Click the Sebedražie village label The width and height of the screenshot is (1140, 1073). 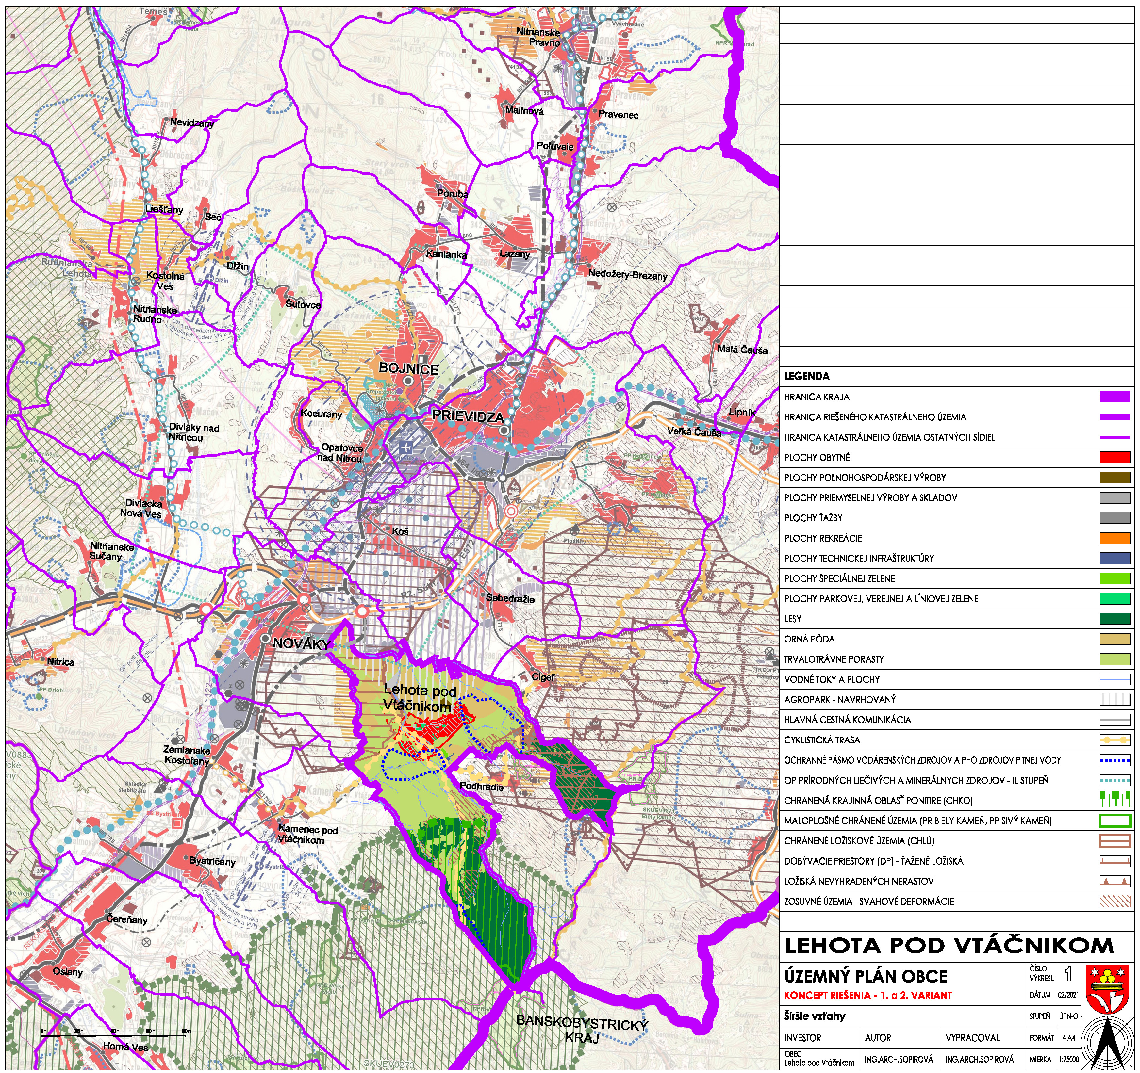click(510, 598)
